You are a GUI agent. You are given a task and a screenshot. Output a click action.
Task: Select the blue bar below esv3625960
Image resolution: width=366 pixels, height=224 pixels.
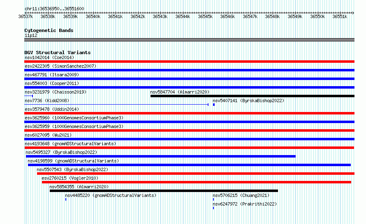pos(189,122)
